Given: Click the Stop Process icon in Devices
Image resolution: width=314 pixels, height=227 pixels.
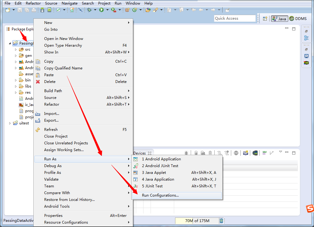Looking at the screenshot, I should 236,153.
